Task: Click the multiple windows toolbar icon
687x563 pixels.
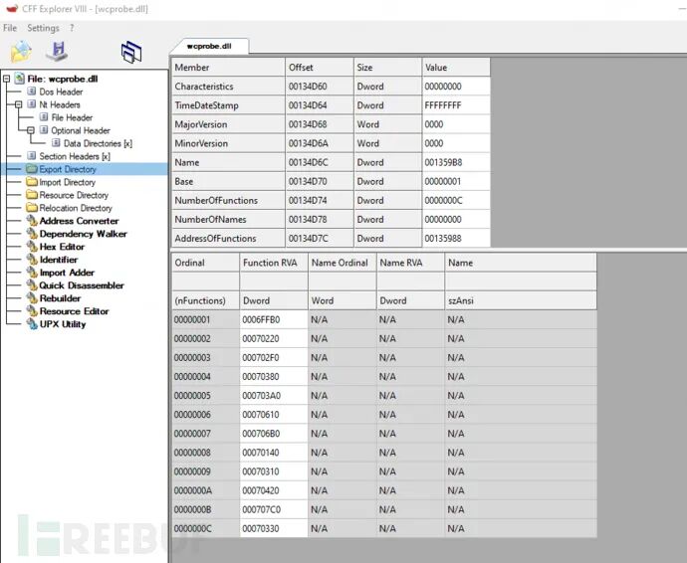Action: pos(131,52)
